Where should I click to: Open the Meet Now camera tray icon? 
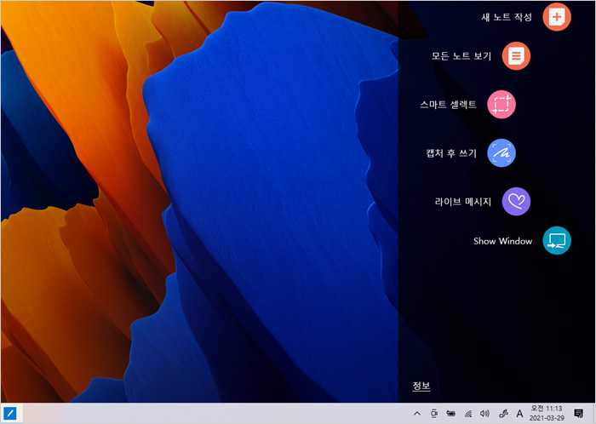coord(434,414)
